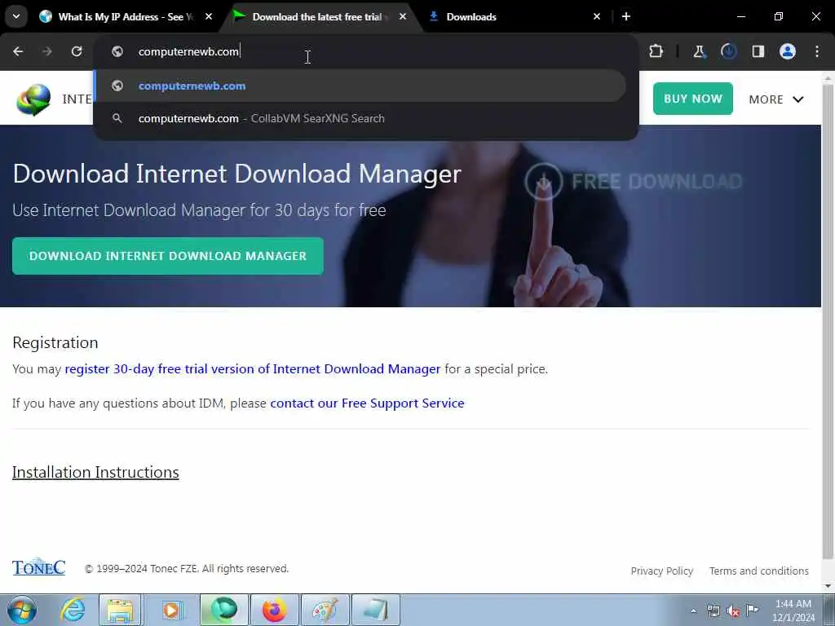835x626 pixels.
Task: Toggle the side panel icon
Action: [758, 51]
